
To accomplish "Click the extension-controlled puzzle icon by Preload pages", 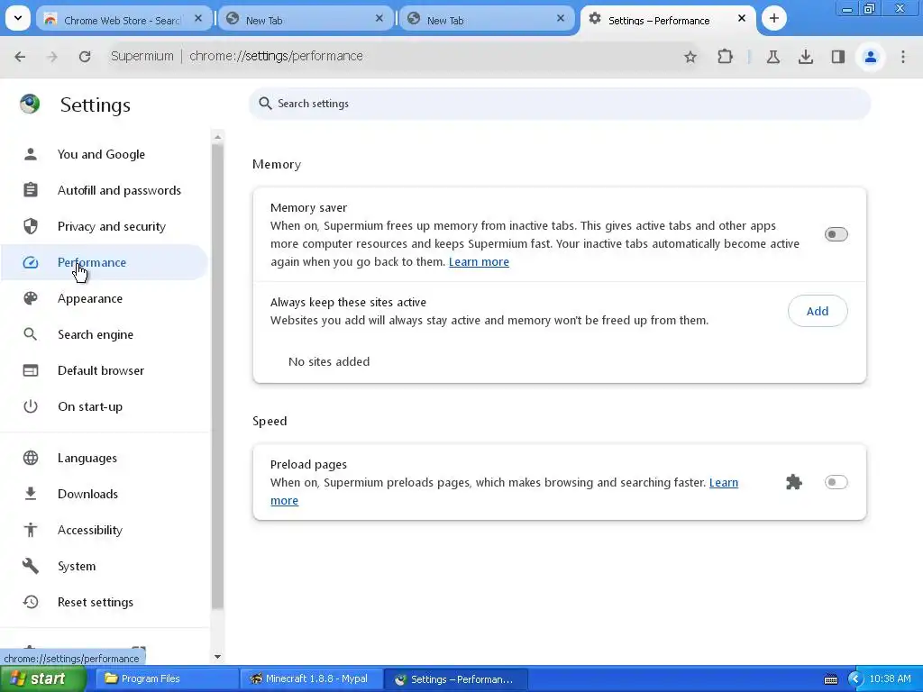I will [x=794, y=483].
